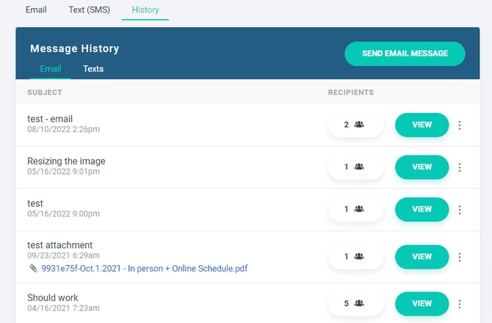This screenshot has height=323, width=492.
Task: Open three-dot menu for 'Resizing the image'
Action: click(x=460, y=167)
